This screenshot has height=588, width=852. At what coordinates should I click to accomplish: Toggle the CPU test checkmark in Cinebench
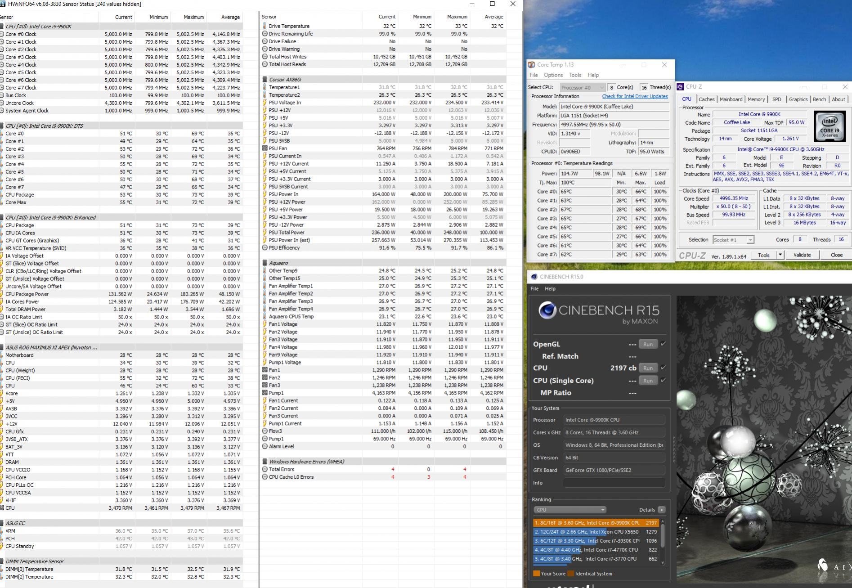pos(663,368)
